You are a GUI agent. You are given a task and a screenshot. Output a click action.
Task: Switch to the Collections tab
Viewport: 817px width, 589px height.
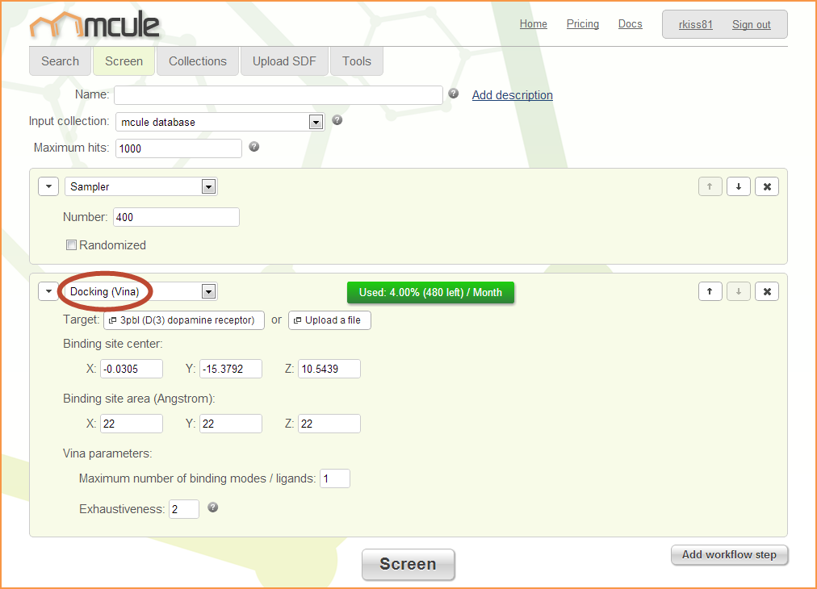pyautogui.click(x=198, y=61)
